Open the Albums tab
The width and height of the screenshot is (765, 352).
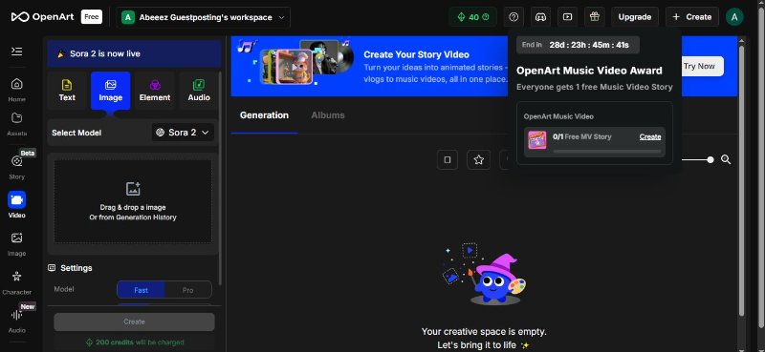[328, 115]
